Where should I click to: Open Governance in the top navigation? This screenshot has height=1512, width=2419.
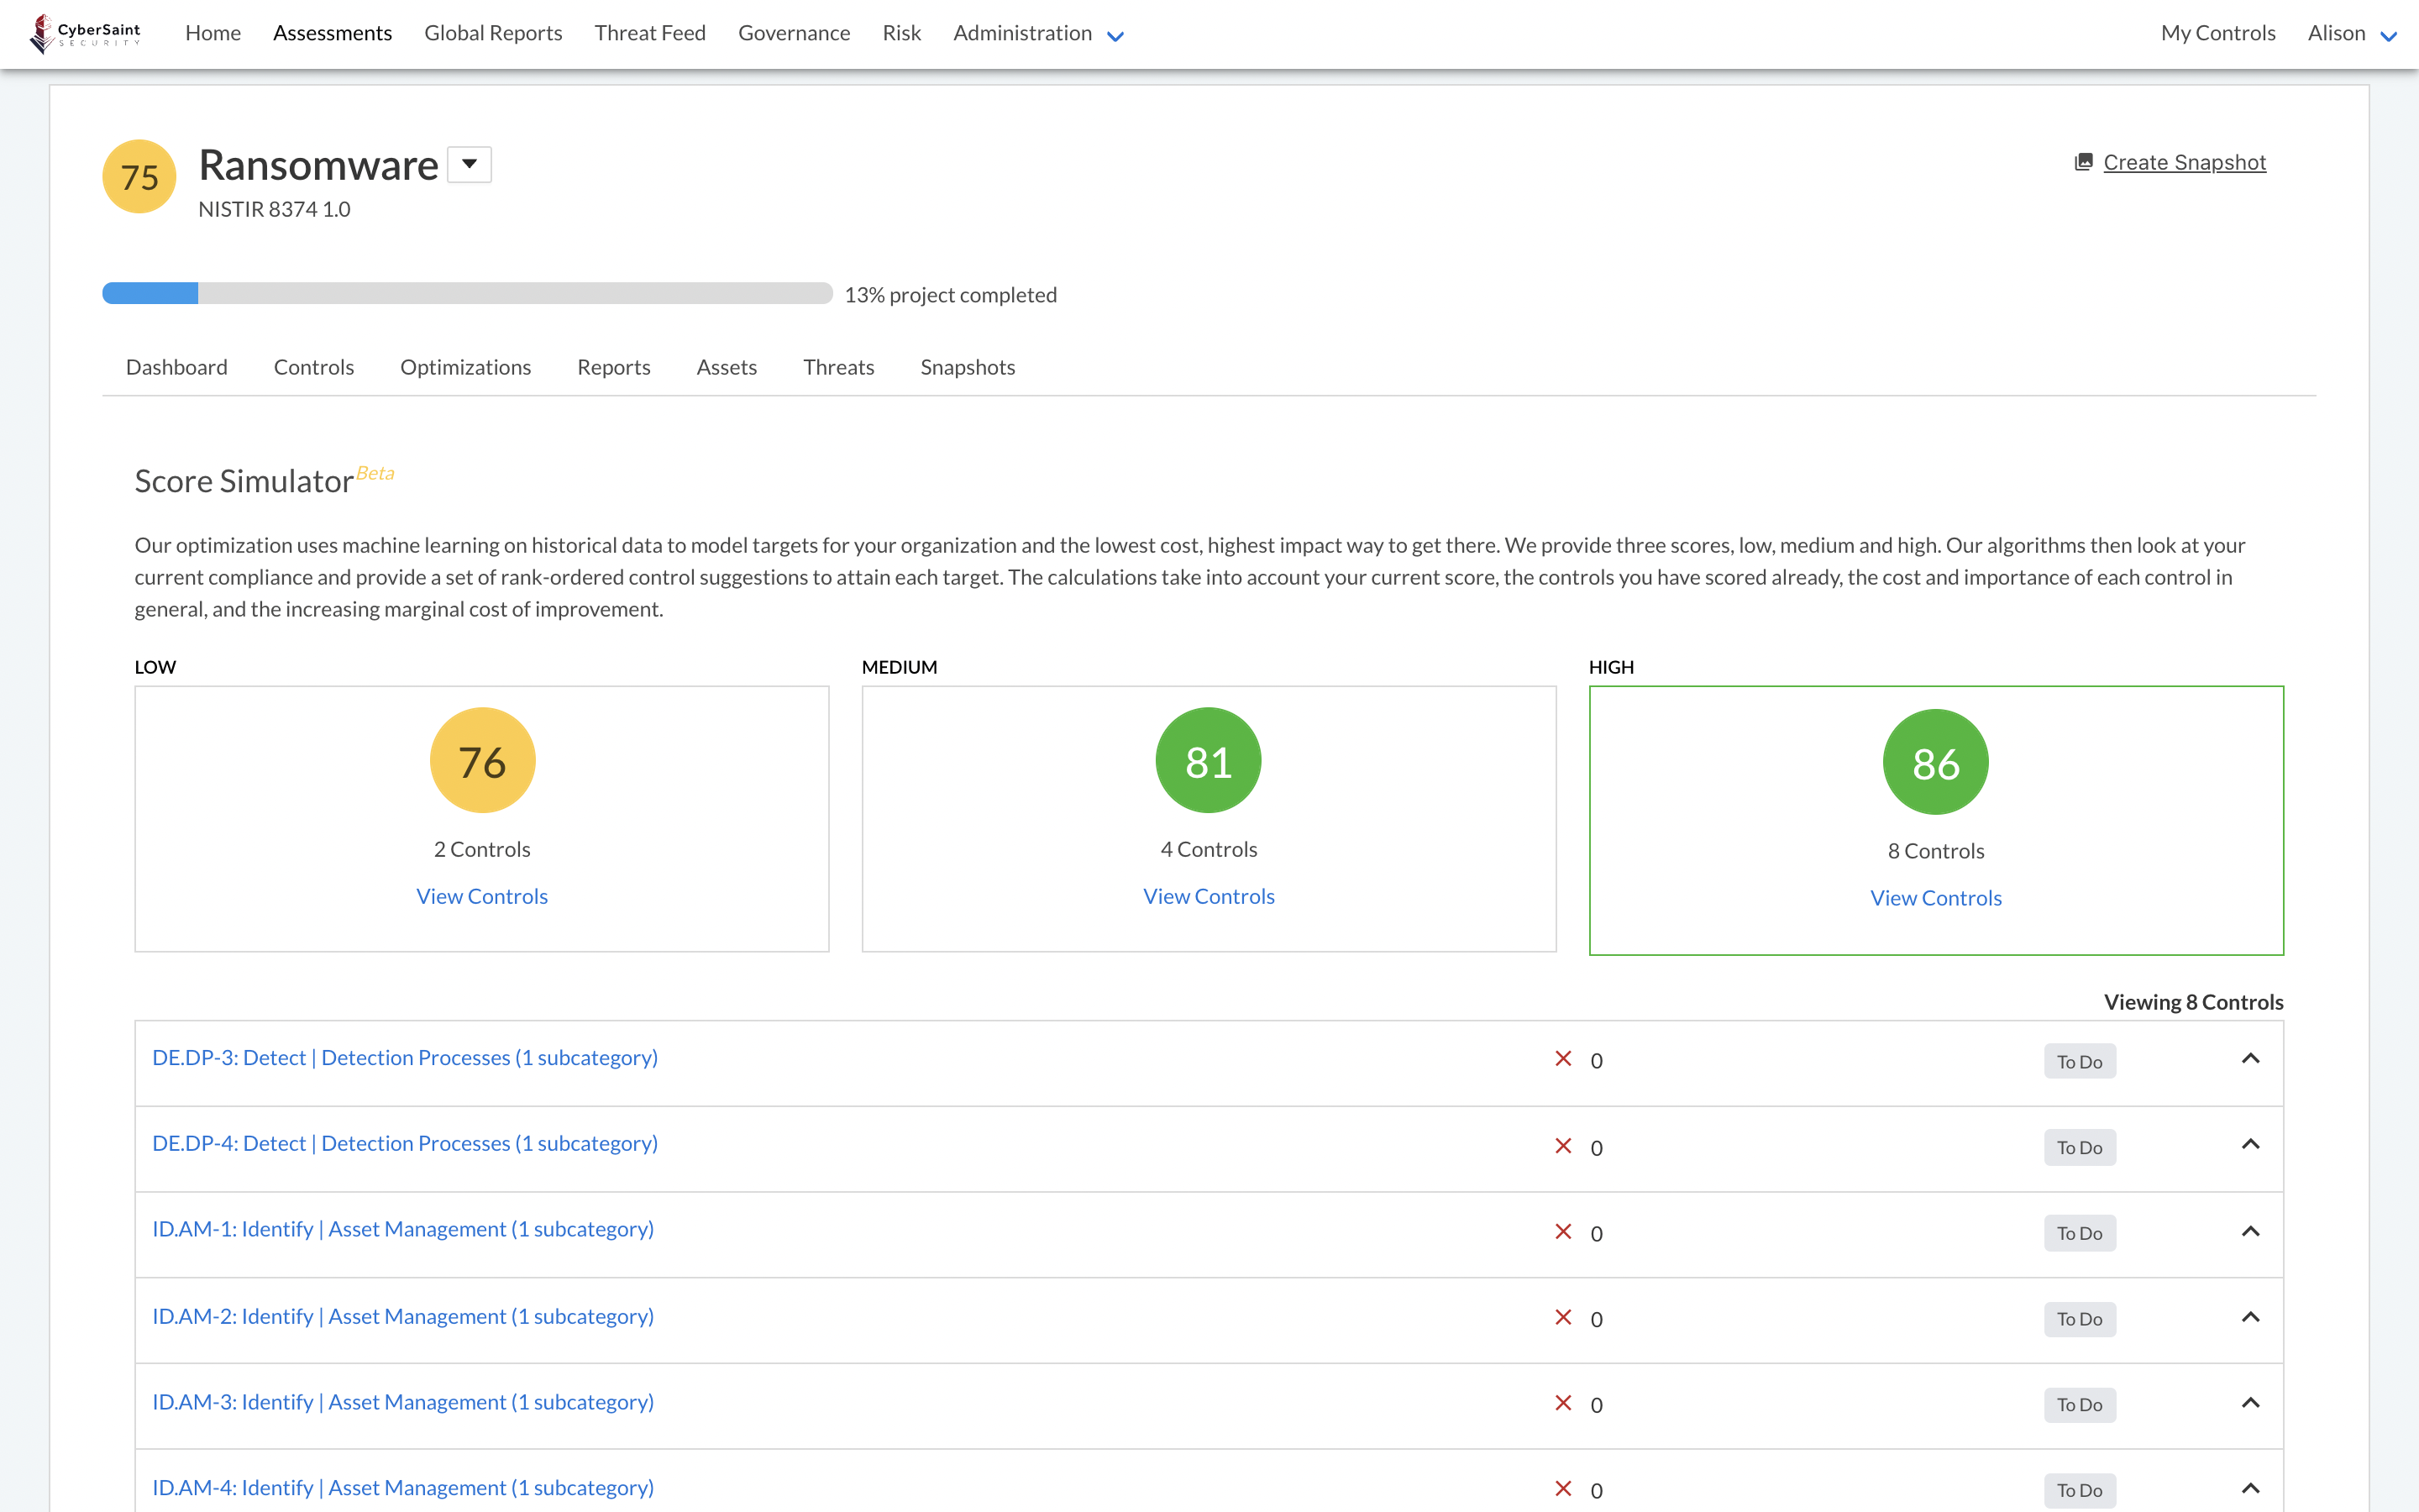point(794,33)
